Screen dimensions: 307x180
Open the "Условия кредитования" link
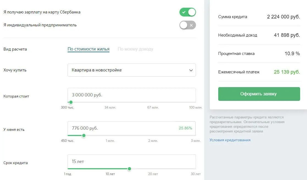(230, 140)
